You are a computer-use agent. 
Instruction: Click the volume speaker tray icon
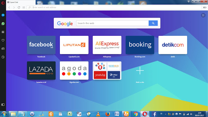point(191,114)
